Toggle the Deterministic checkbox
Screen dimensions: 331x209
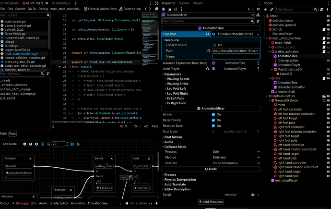[x=213, y=120]
